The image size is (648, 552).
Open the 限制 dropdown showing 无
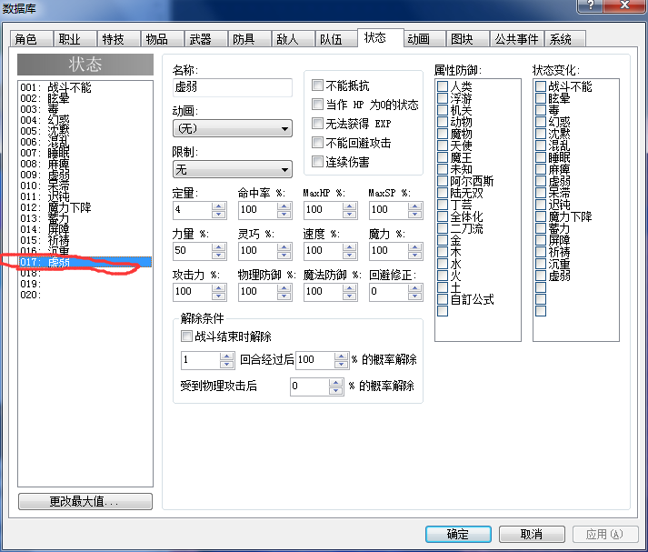click(x=233, y=169)
